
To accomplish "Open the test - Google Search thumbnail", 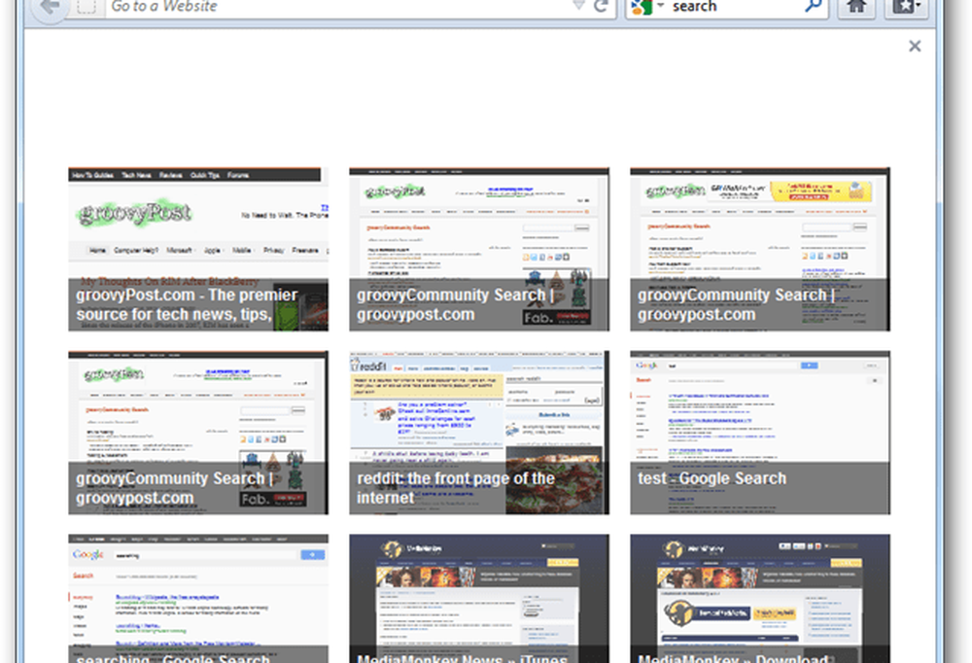I will (760, 433).
